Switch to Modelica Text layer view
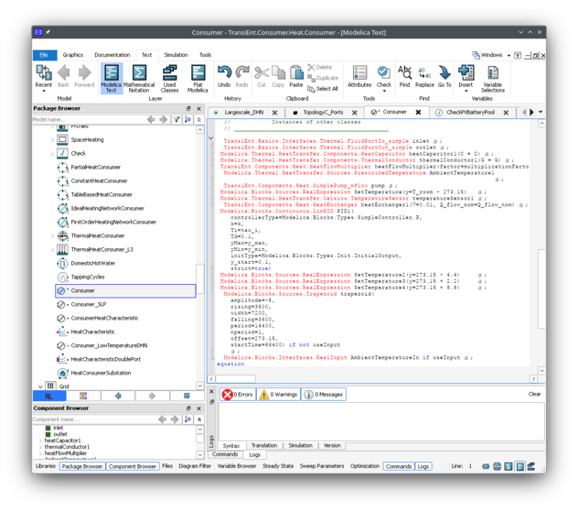Image resolution: width=578 pixels, height=511 pixels. 111,78
